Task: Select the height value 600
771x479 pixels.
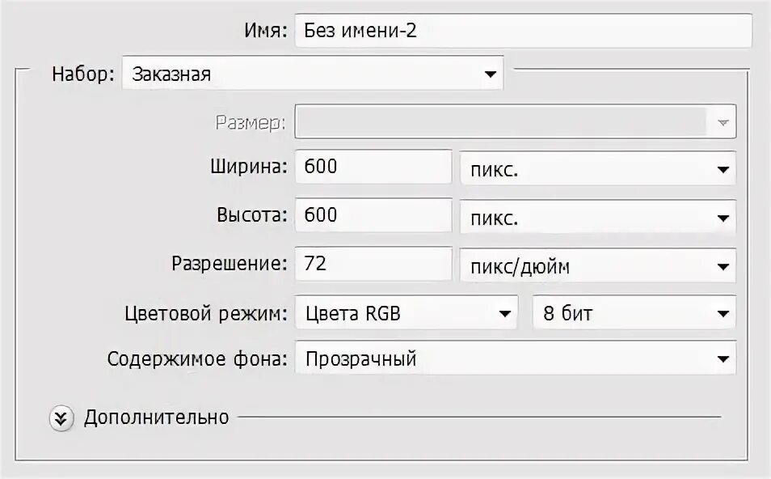Action: click(373, 215)
